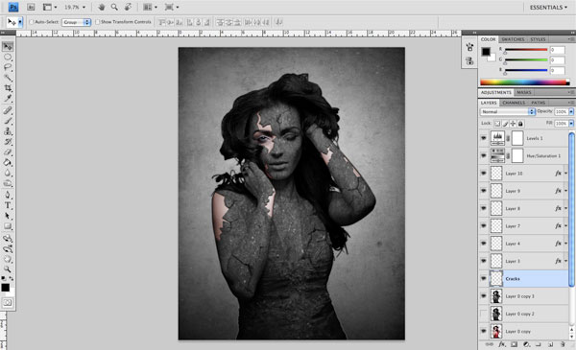576x350 pixels.
Task: Select the Lasso tool
Action: 8,67
